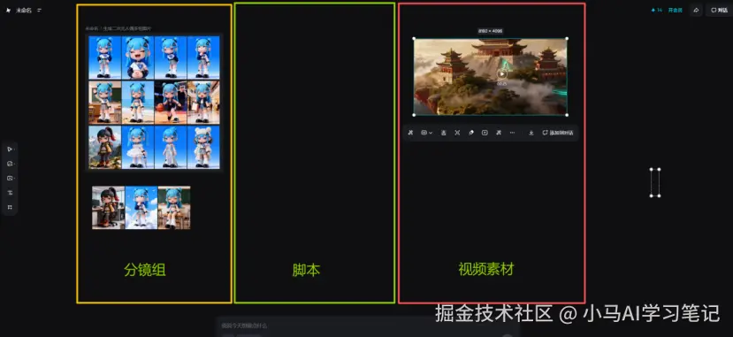Select the basketball doll thumbnail in second row
Screen dimensions: 733x337
pos(171,103)
